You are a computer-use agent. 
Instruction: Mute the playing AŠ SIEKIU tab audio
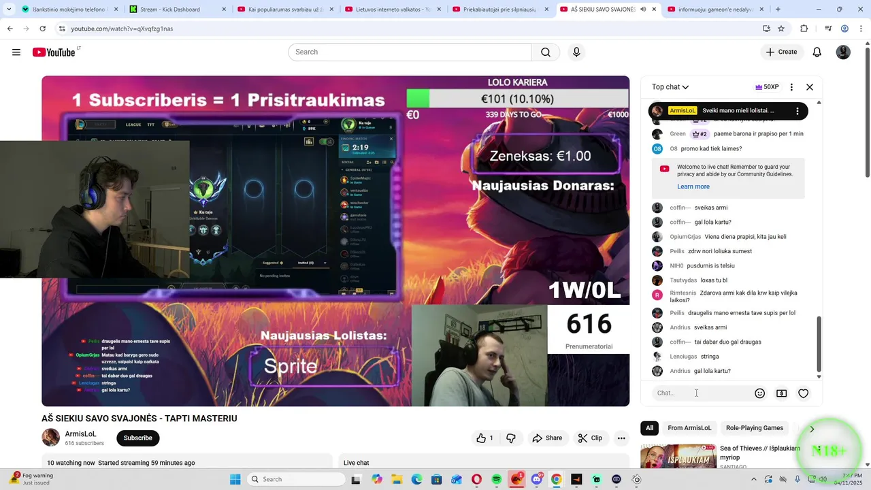coord(643,10)
